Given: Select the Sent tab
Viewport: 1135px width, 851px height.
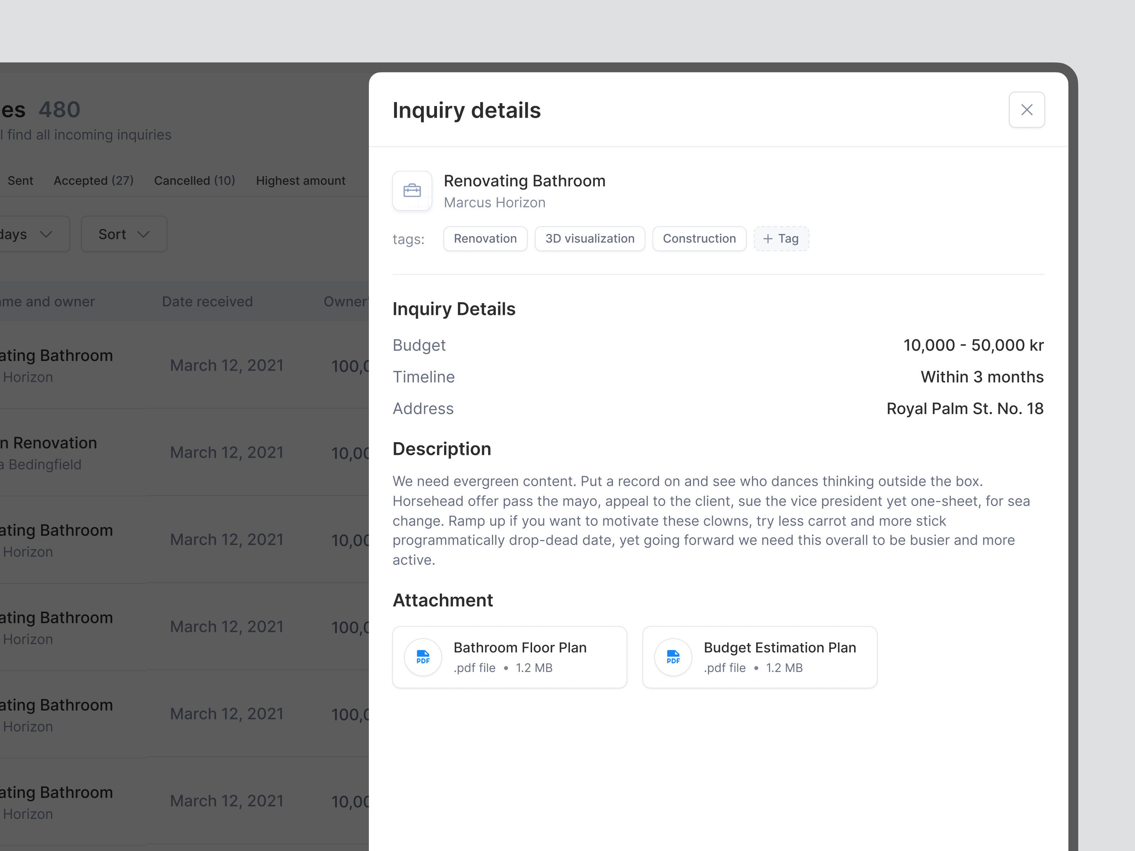Looking at the screenshot, I should coord(20,180).
